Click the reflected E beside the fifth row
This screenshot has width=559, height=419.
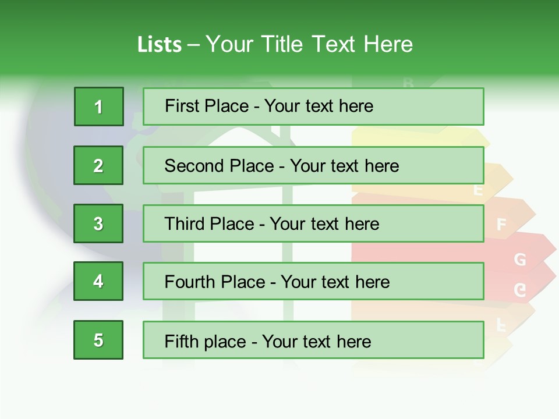coord(501,325)
